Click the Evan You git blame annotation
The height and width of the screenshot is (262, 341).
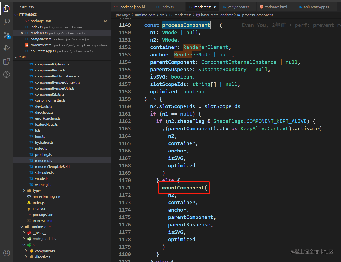pyautogui.click(x=291, y=25)
